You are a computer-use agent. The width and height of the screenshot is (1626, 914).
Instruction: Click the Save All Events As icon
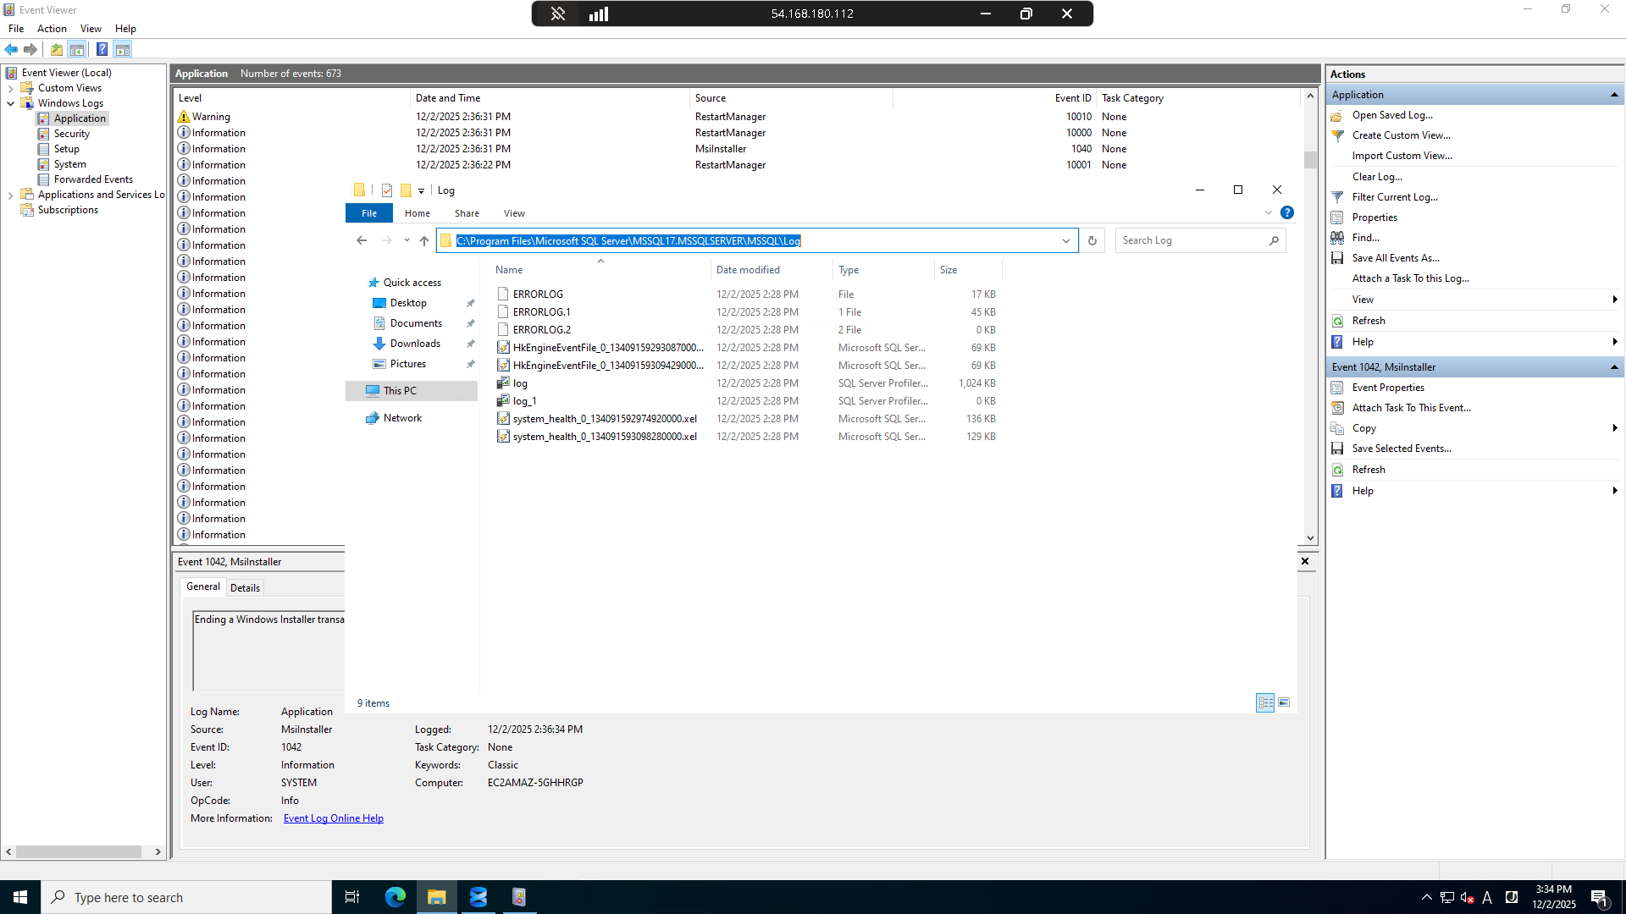click(x=1337, y=258)
